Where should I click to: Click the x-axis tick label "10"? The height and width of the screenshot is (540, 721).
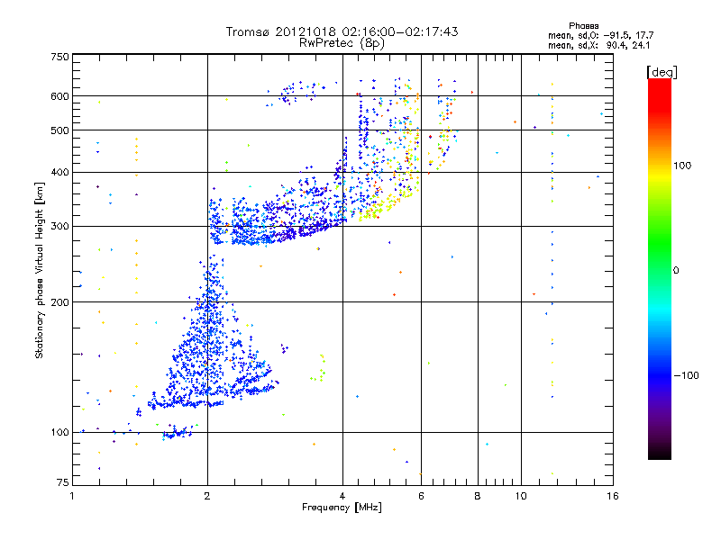(521, 496)
